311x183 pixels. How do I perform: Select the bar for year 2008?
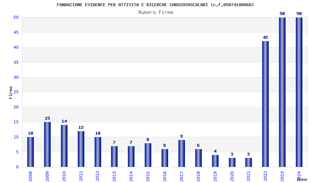tap(30, 152)
